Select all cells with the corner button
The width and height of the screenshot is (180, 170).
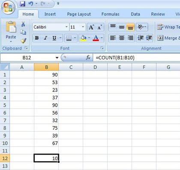coord(5,67)
